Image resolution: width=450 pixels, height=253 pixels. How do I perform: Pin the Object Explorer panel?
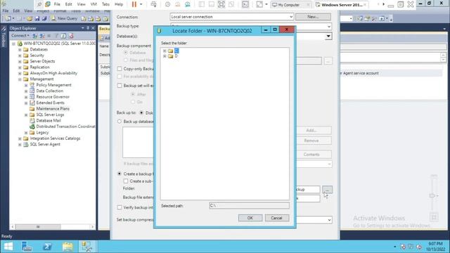pos(88,28)
